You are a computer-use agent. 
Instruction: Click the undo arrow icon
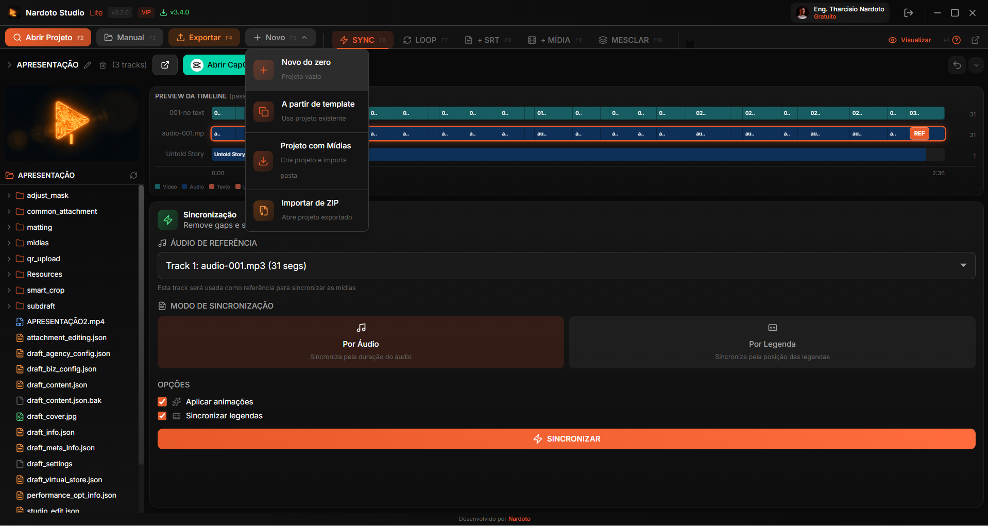click(957, 65)
